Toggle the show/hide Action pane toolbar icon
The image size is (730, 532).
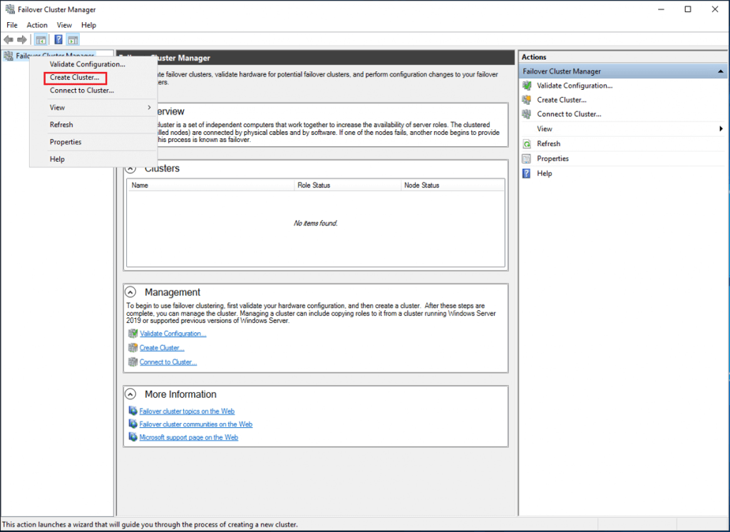tap(73, 40)
